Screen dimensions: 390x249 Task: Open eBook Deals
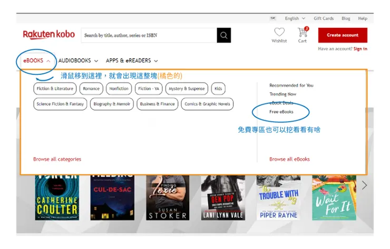[x=281, y=103]
